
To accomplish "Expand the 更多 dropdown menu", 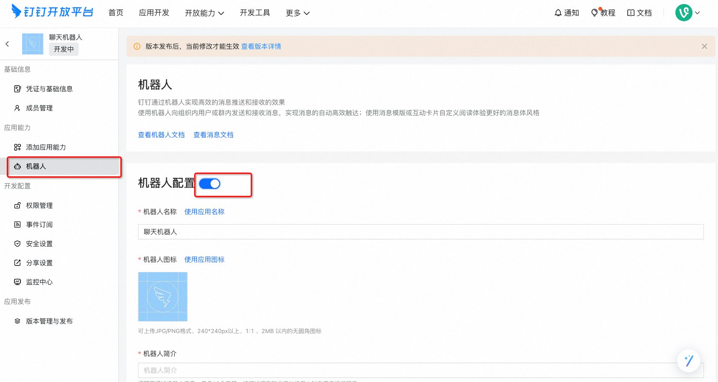I will 298,13.
